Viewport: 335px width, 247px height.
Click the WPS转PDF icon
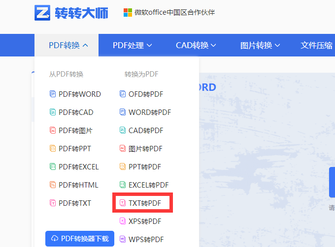[122, 239]
